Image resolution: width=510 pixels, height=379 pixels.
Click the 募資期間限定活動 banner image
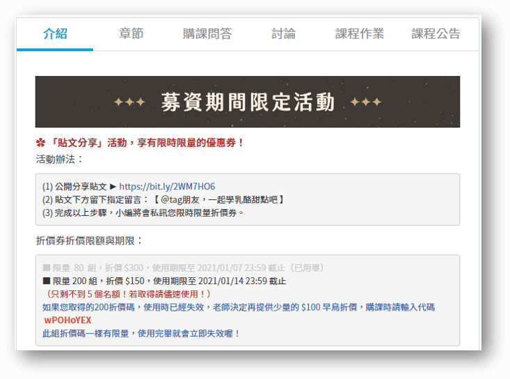pos(247,102)
